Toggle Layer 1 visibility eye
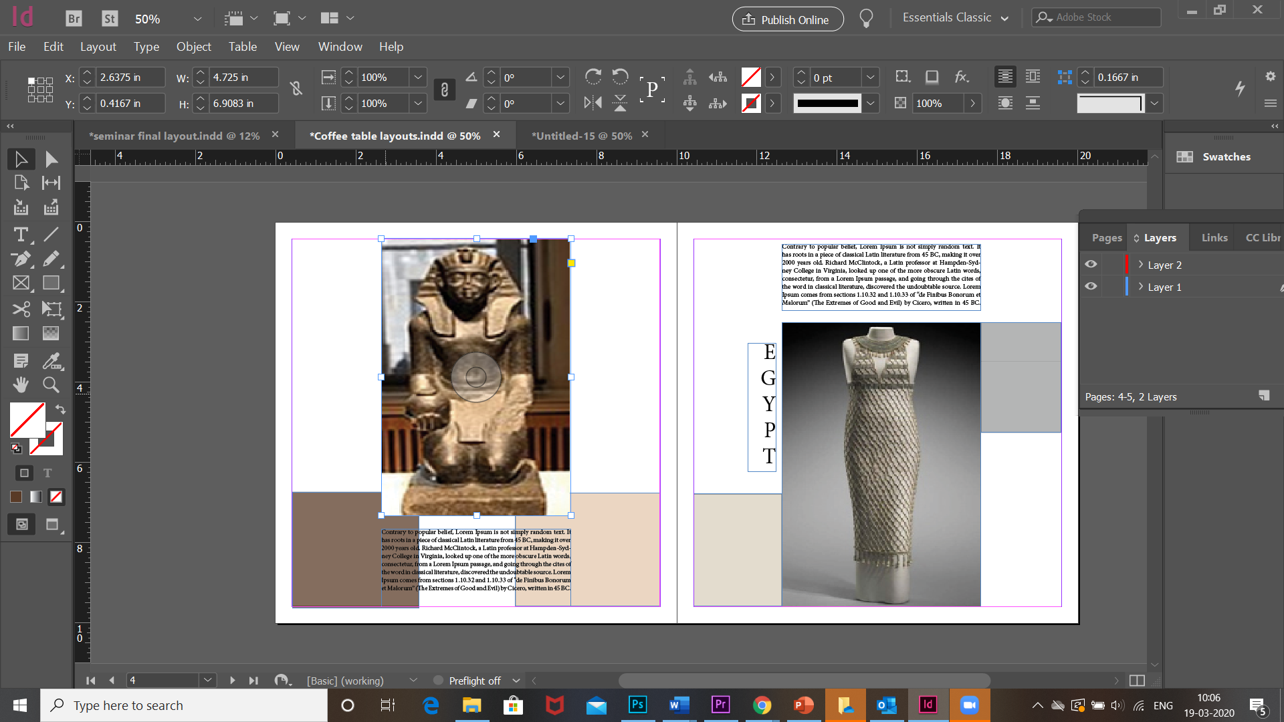This screenshot has height=722, width=1284. pyautogui.click(x=1091, y=286)
